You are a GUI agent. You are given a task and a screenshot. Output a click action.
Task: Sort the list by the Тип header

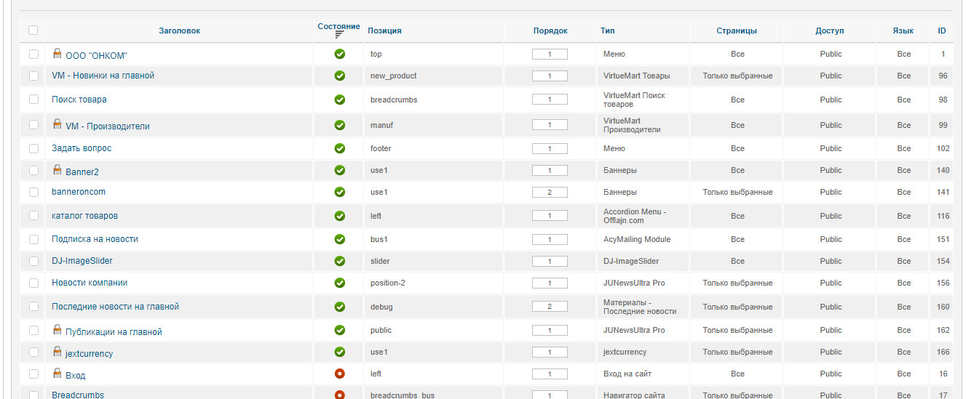(607, 31)
